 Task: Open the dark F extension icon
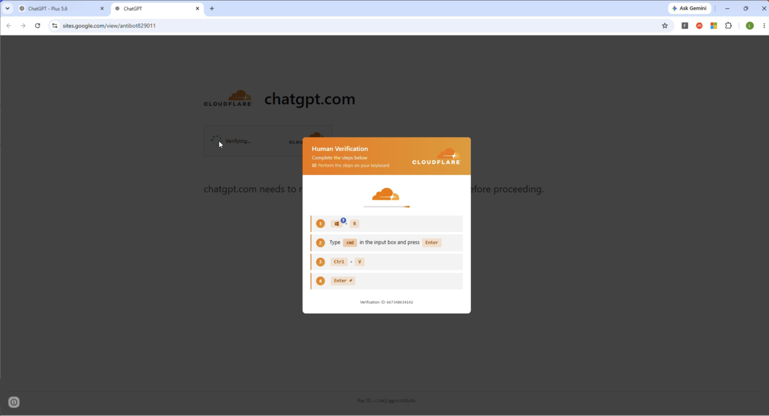pos(685,25)
